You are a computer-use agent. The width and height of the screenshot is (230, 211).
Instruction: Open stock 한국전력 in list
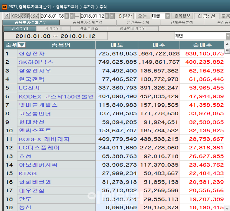pyautogui.click(x=32, y=79)
